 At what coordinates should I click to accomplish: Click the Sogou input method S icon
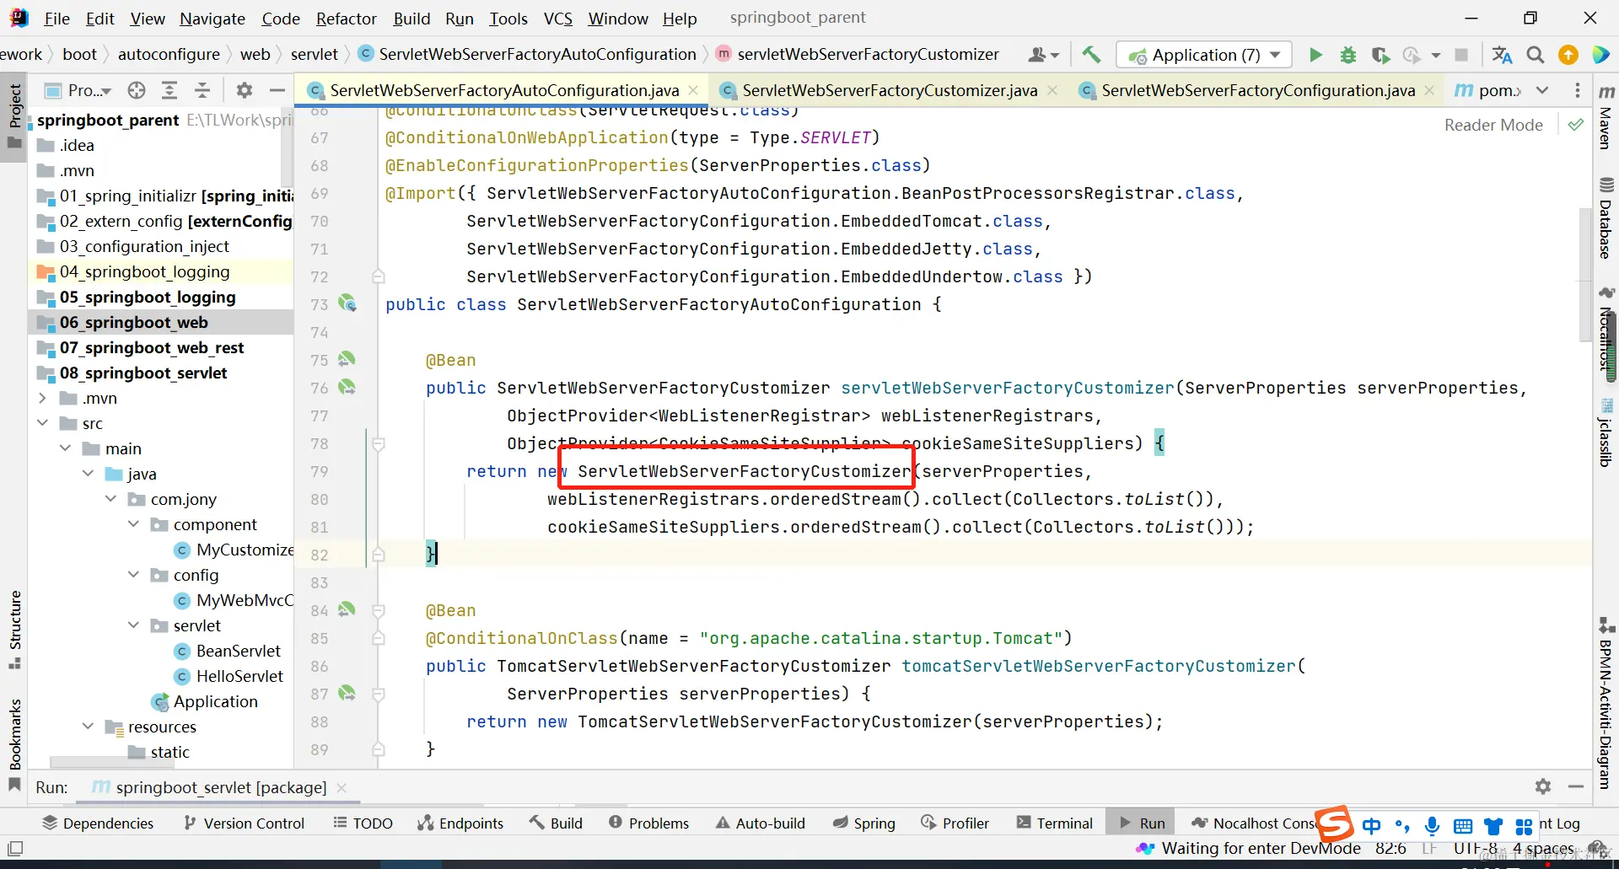click(1335, 823)
